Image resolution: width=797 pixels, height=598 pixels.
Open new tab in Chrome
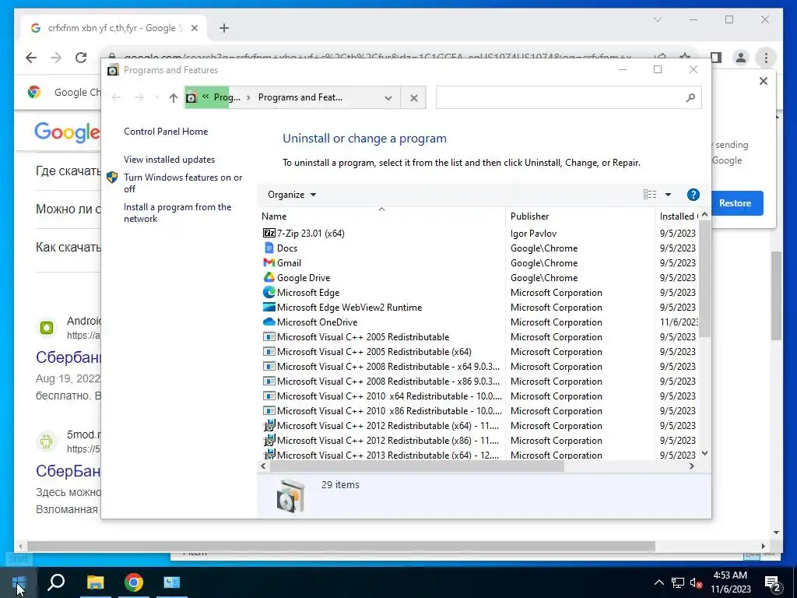coord(224,28)
